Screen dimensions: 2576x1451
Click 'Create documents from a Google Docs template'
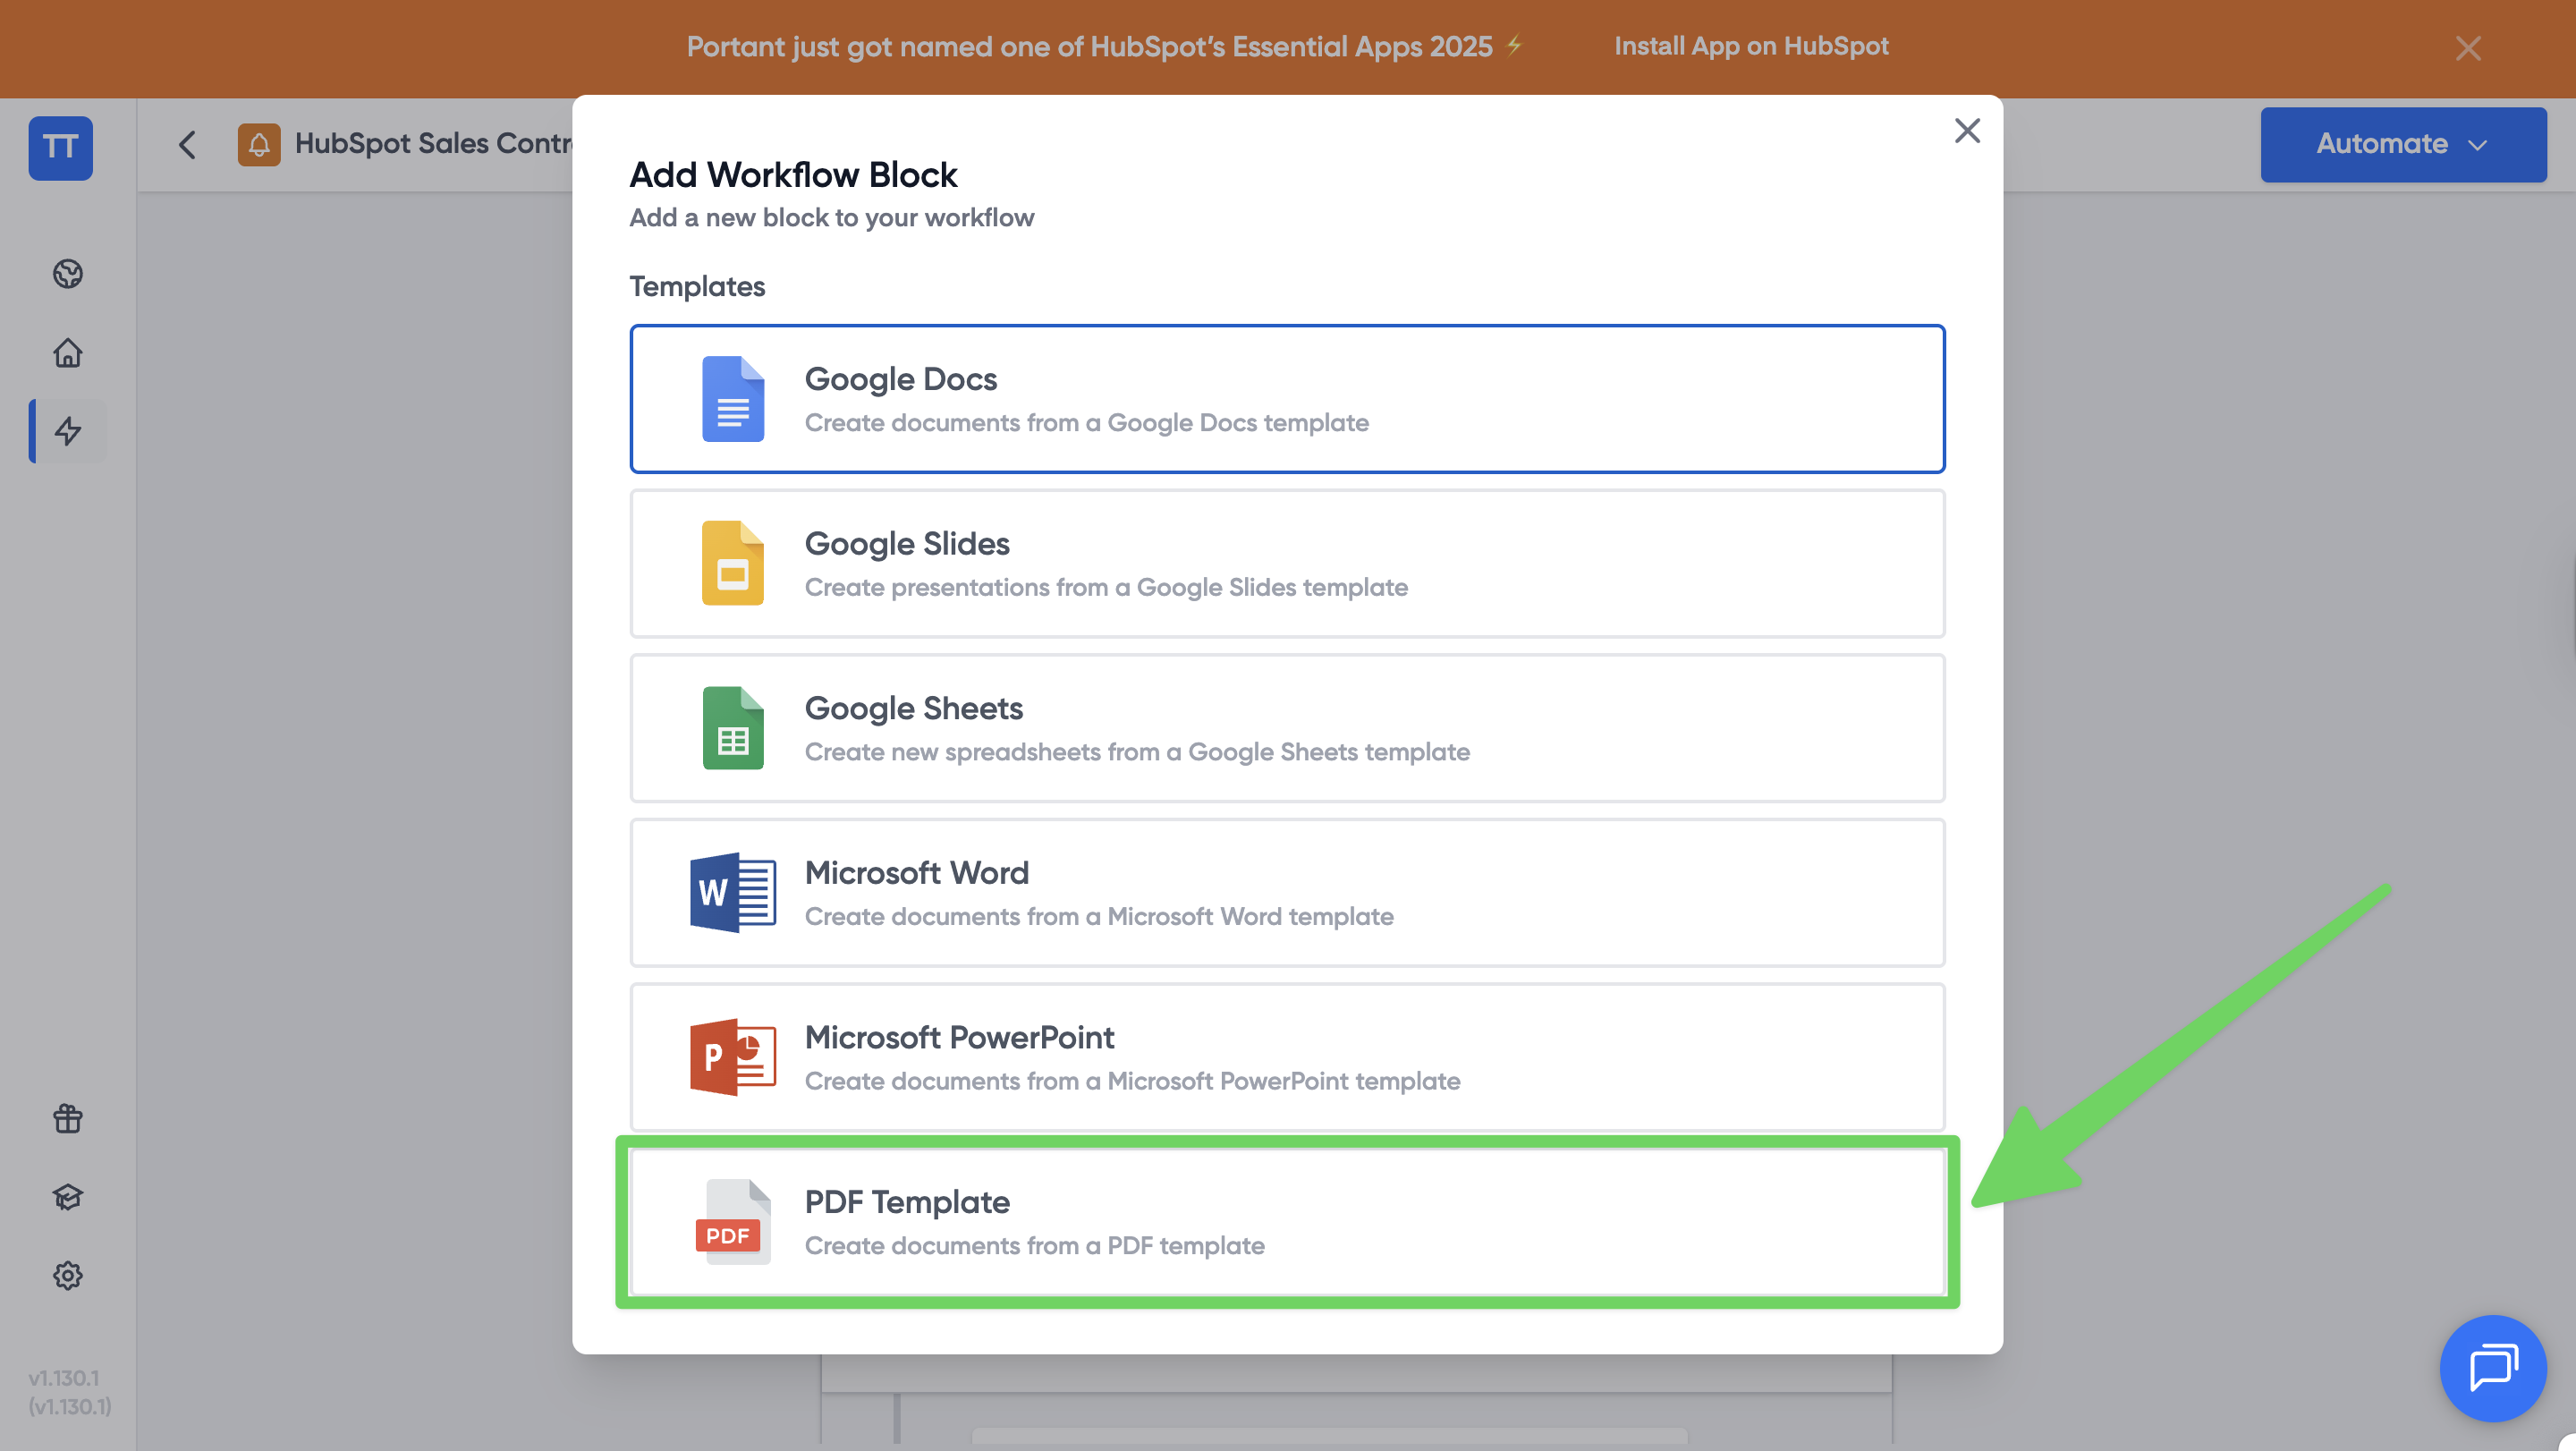pos(1087,423)
